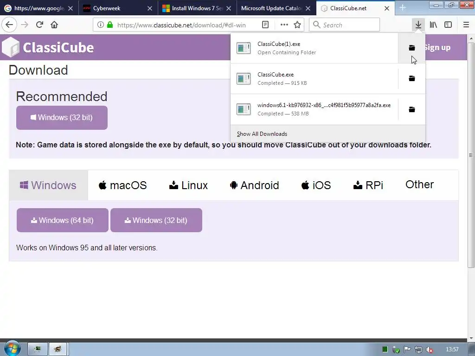Click the green square tray icon
This screenshot has width=475, height=356.
[385, 350]
